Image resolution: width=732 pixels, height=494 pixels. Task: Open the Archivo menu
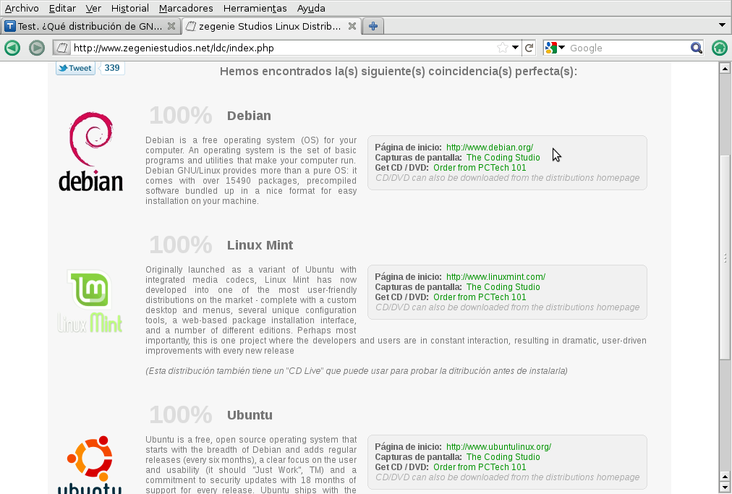(22, 9)
